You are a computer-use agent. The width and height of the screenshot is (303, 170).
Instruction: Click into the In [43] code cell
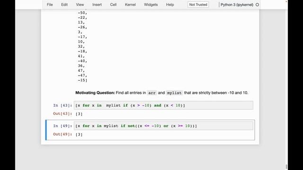[163, 105]
